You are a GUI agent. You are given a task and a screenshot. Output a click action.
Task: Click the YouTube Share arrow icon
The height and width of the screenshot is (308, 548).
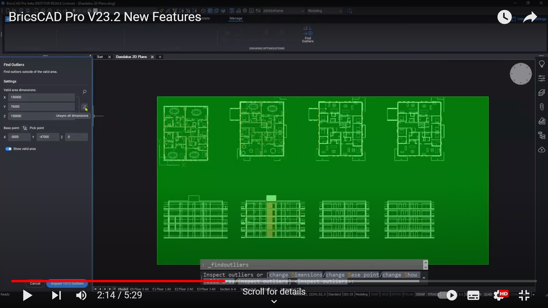coord(530,17)
